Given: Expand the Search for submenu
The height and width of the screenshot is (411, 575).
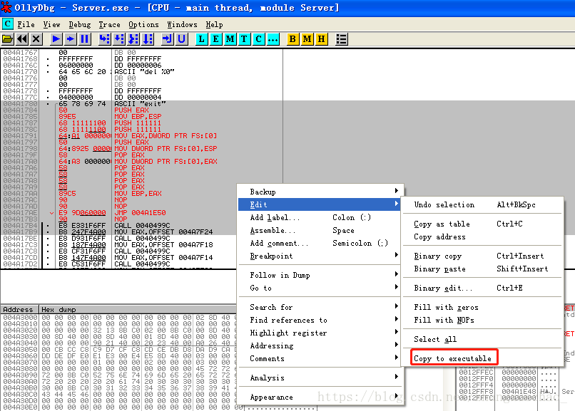Looking at the screenshot, I should click(x=320, y=307).
